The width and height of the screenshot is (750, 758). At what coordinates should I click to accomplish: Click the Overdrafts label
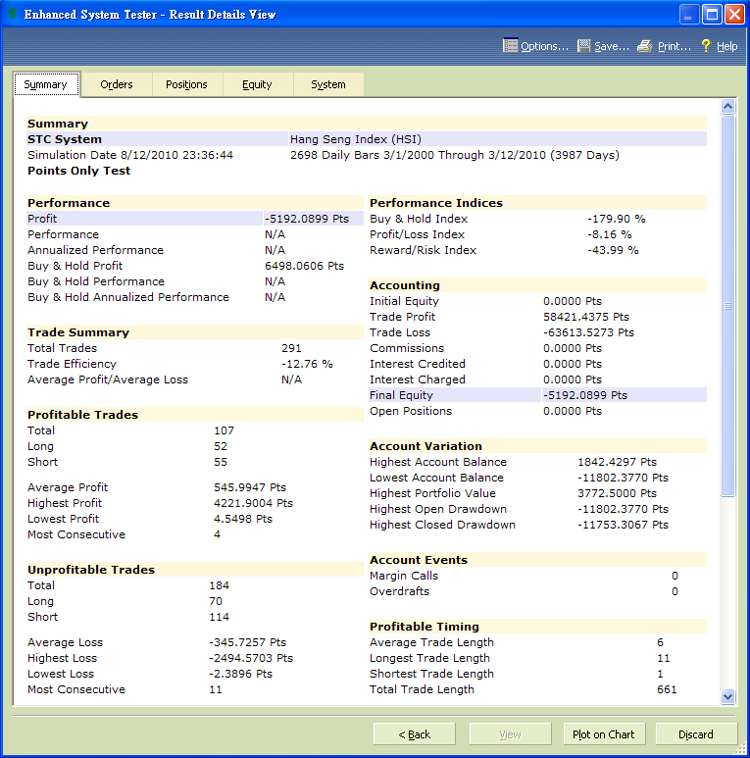399,591
